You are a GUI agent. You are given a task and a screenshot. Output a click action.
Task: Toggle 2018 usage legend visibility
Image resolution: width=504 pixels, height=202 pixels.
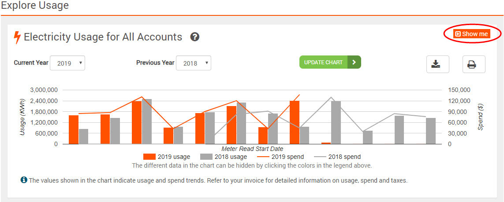coord(224,157)
